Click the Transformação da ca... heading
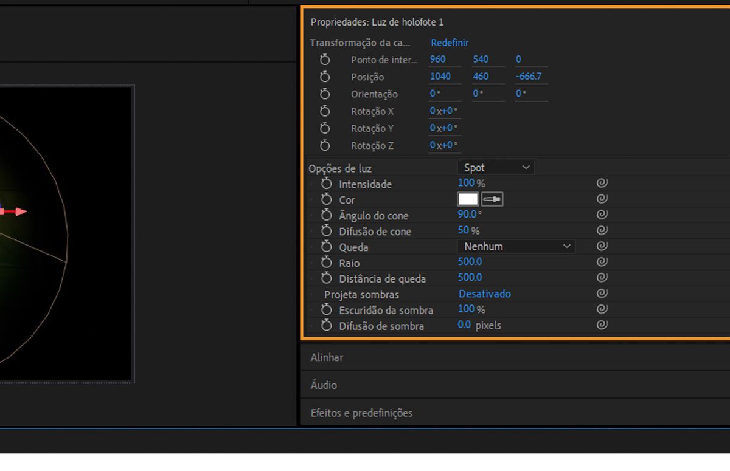Screen dimensions: 730x471 click(x=360, y=43)
